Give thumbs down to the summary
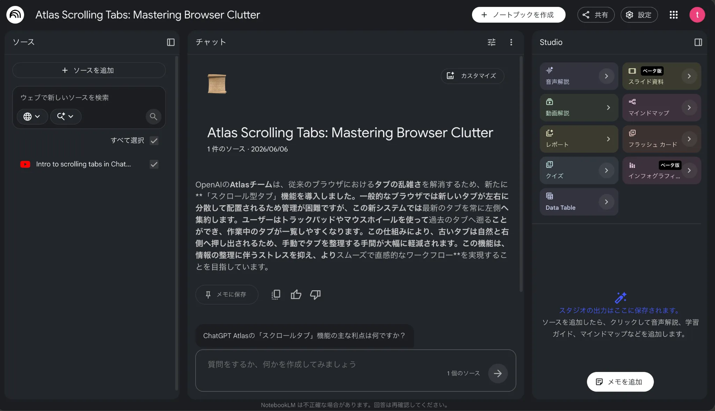The width and height of the screenshot is (715, 411). (x=315, y=295)
